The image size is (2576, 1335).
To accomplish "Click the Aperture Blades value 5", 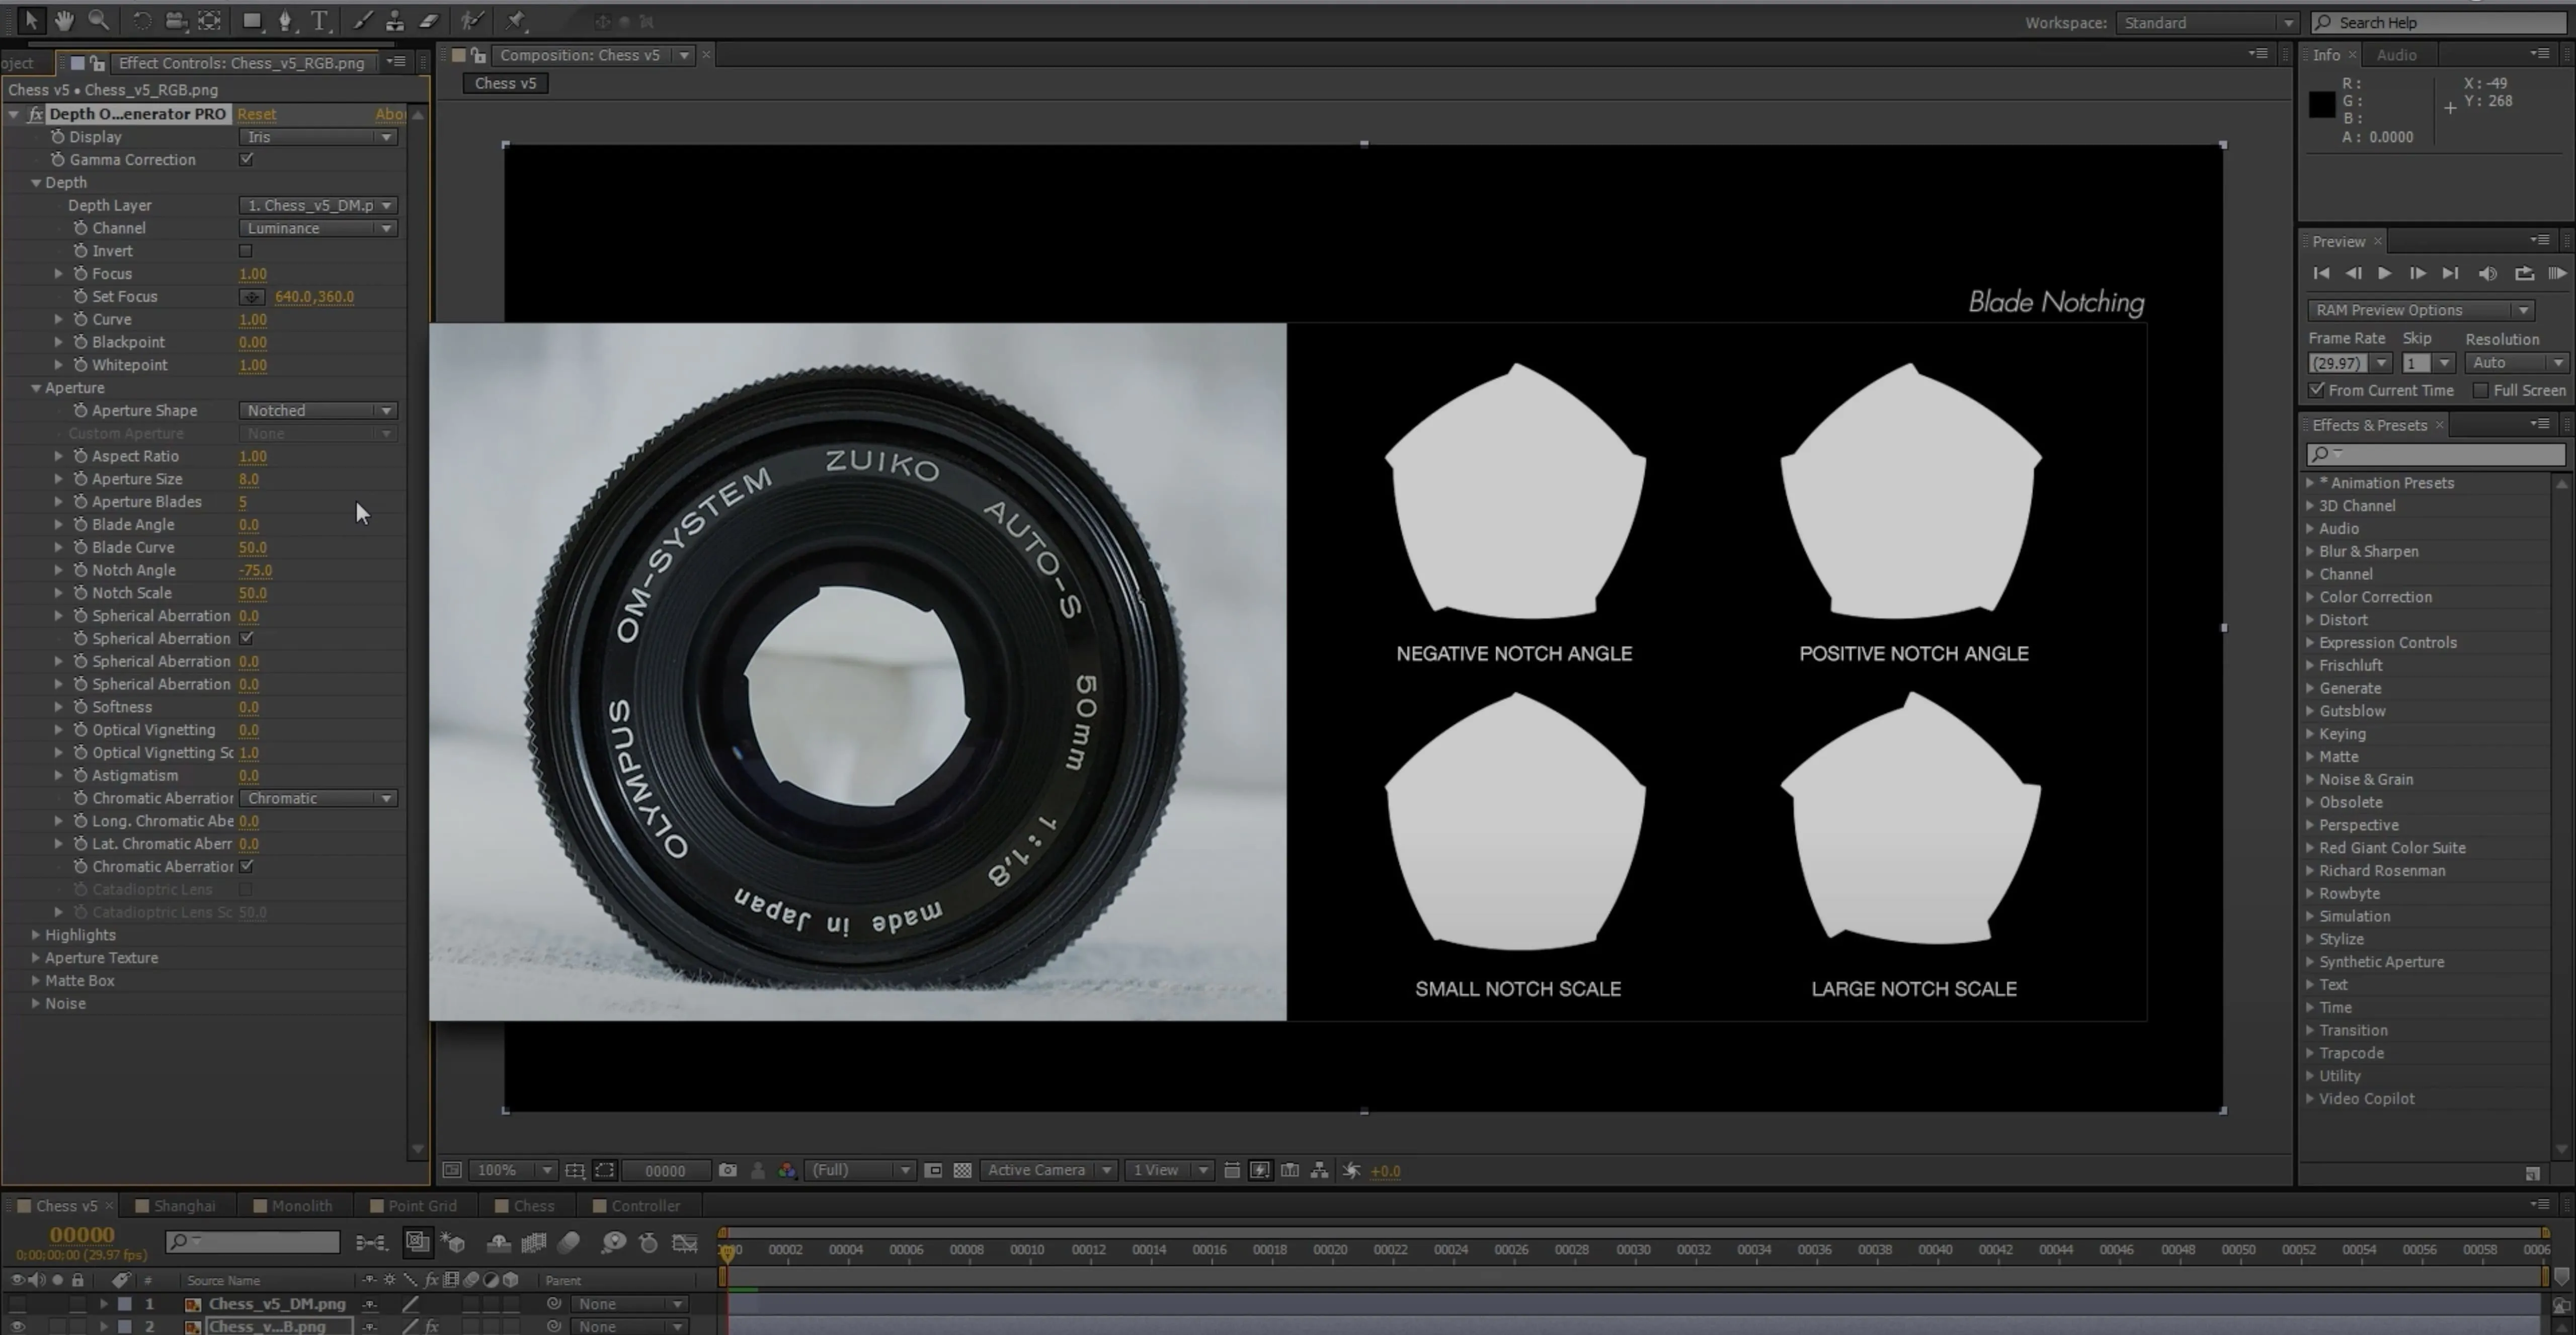I will click(243, 502).
